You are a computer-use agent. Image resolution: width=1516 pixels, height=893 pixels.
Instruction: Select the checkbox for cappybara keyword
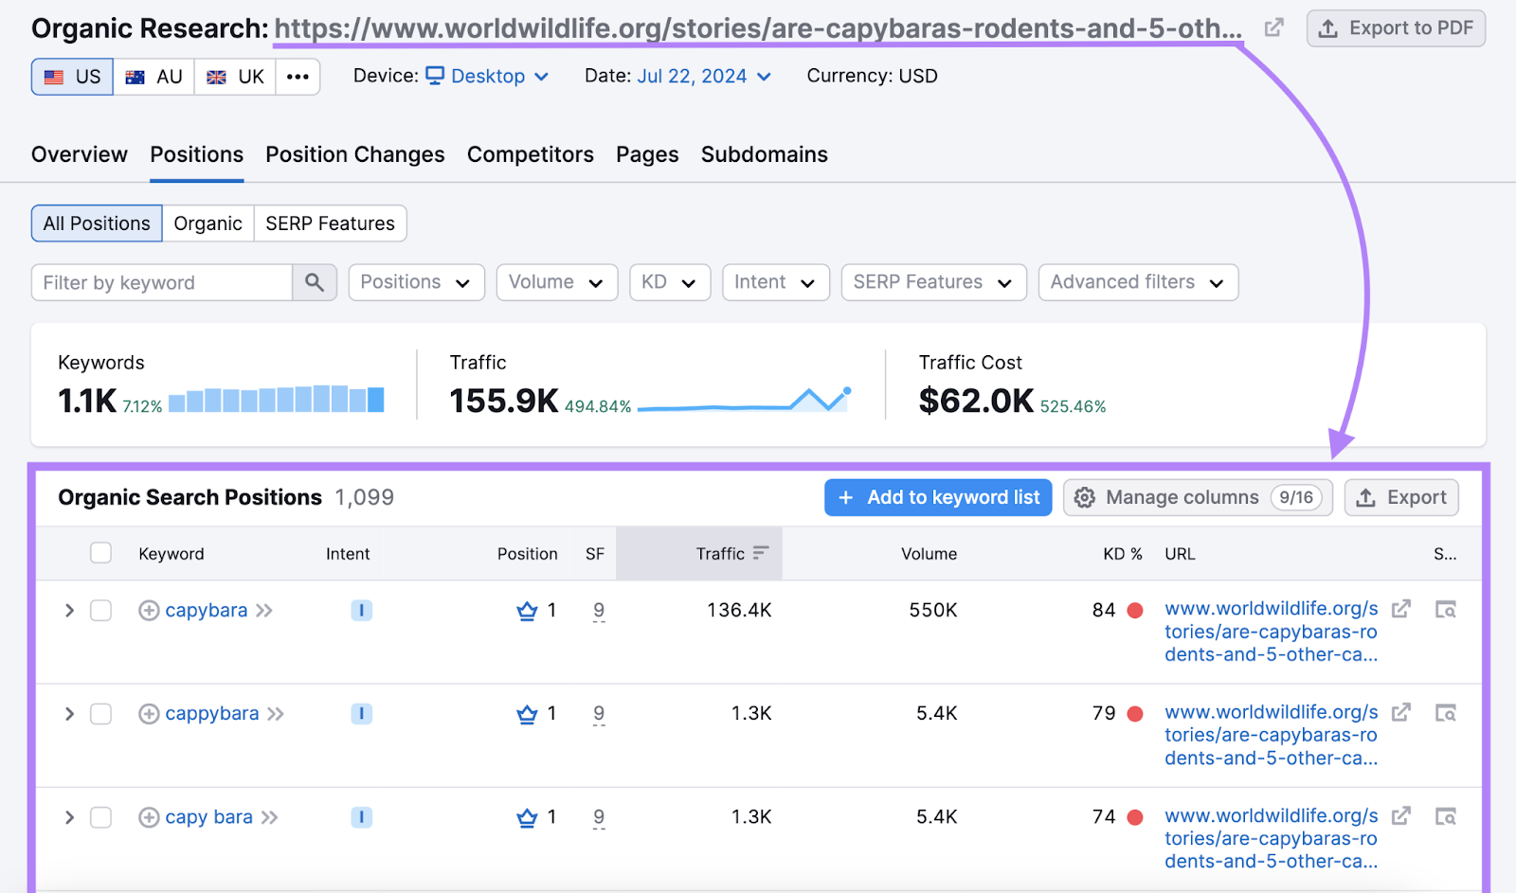point(100,714)
